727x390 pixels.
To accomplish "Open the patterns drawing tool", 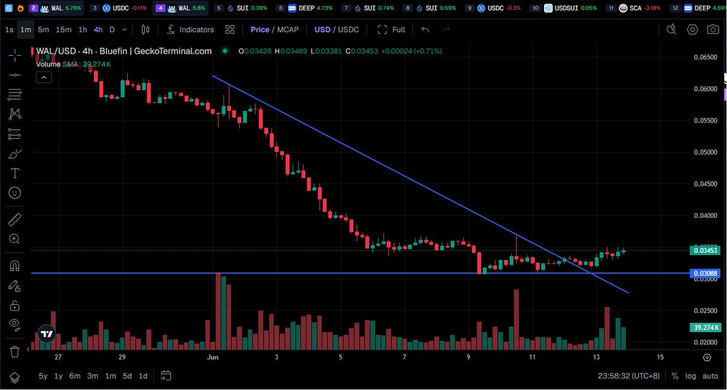I will pos(15,114).
